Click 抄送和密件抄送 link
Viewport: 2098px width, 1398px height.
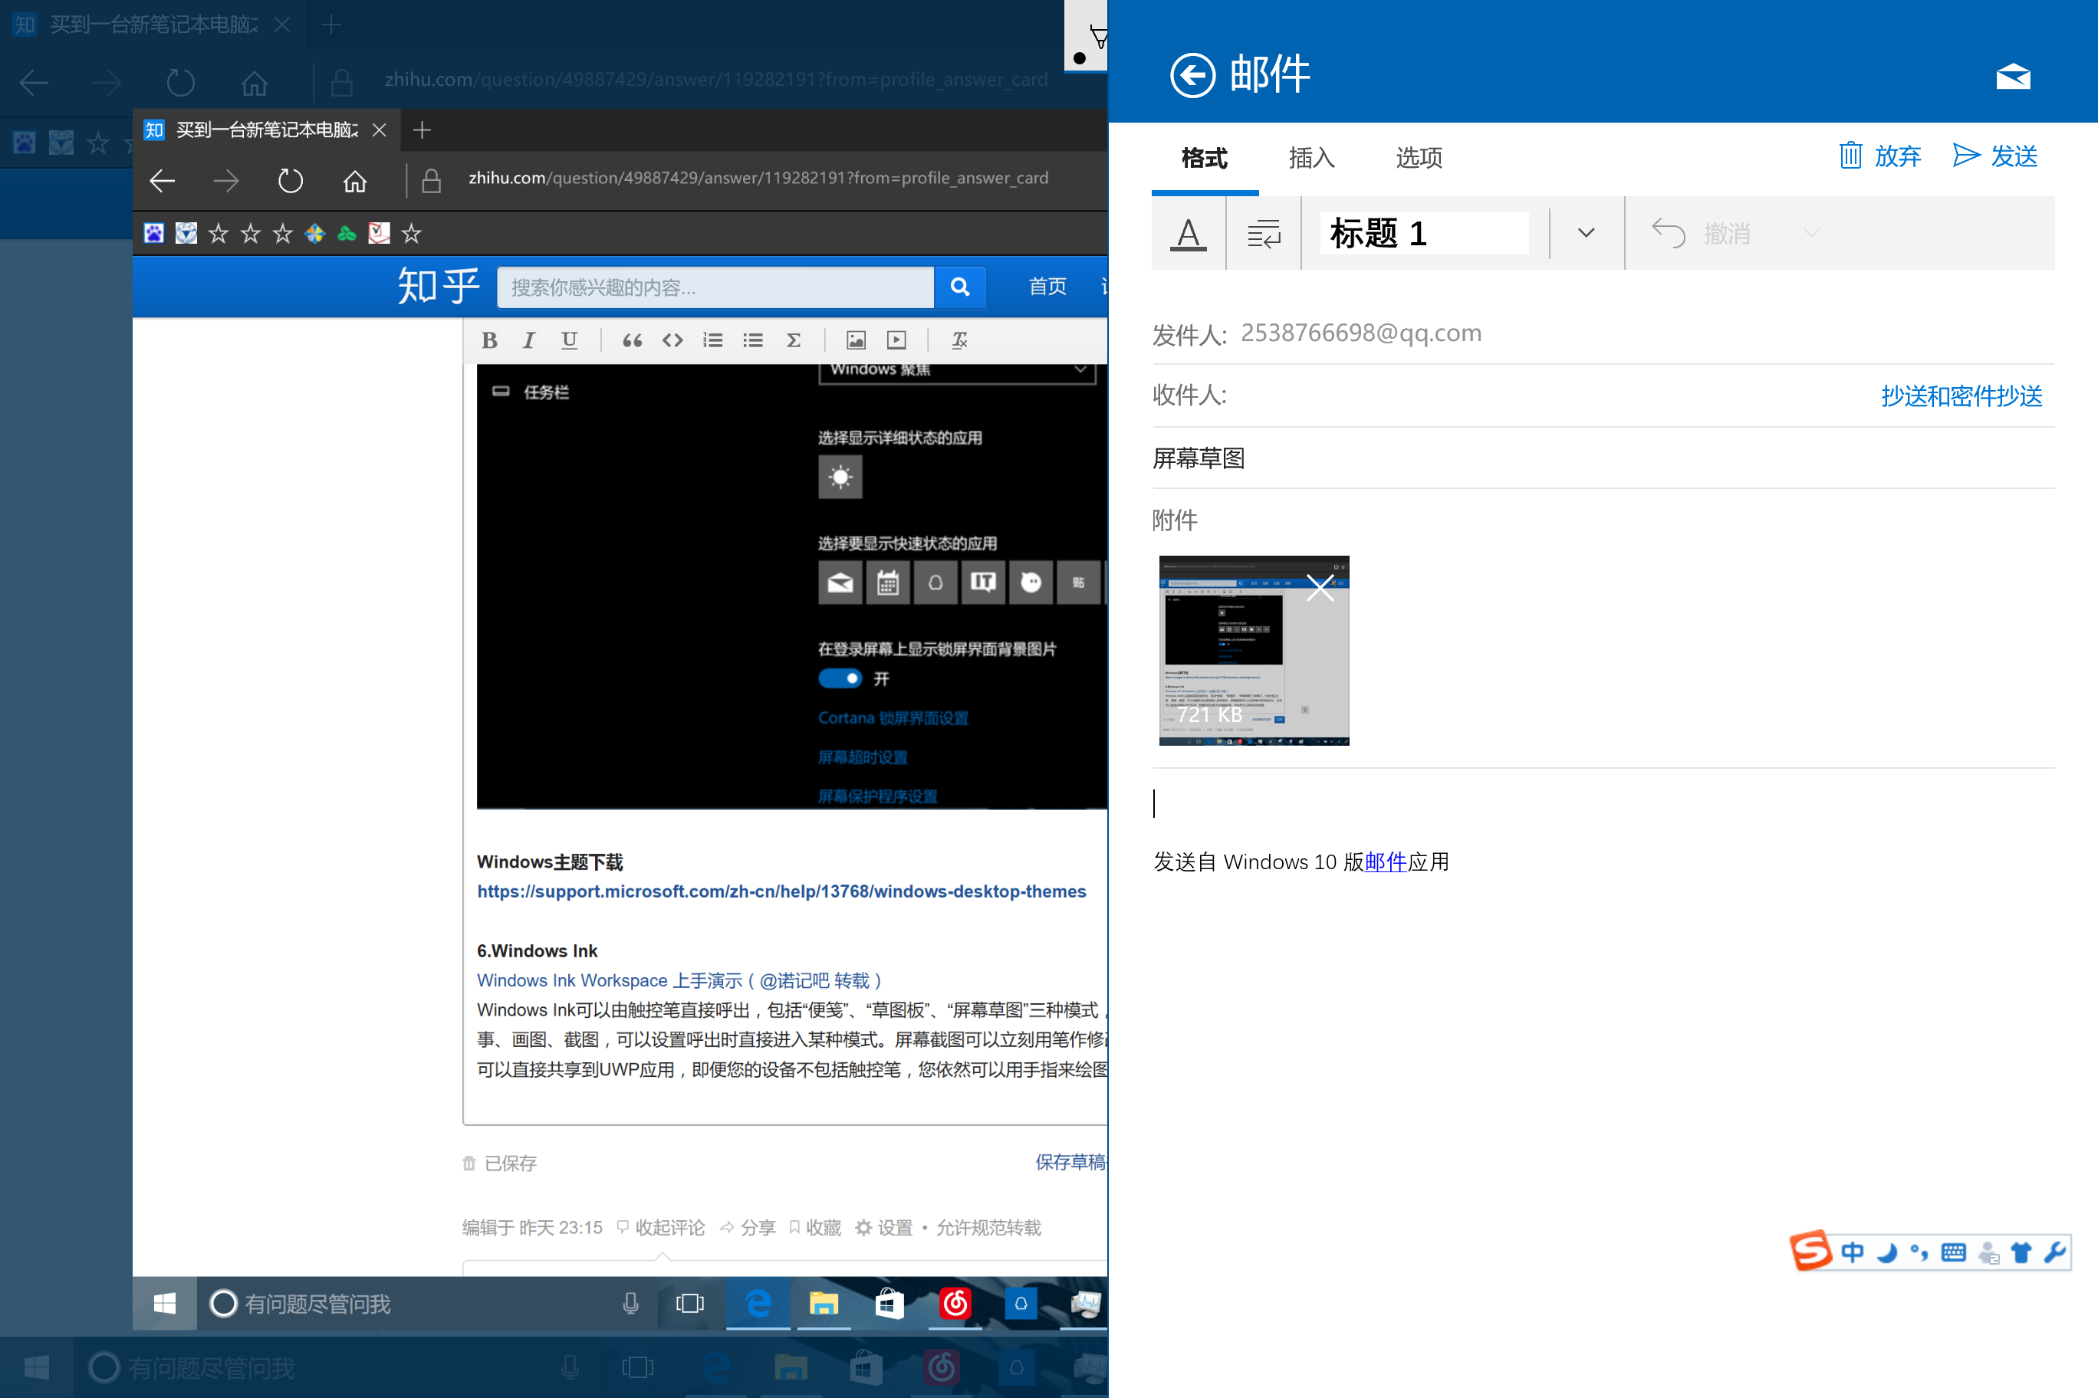tap(1961, 395)
